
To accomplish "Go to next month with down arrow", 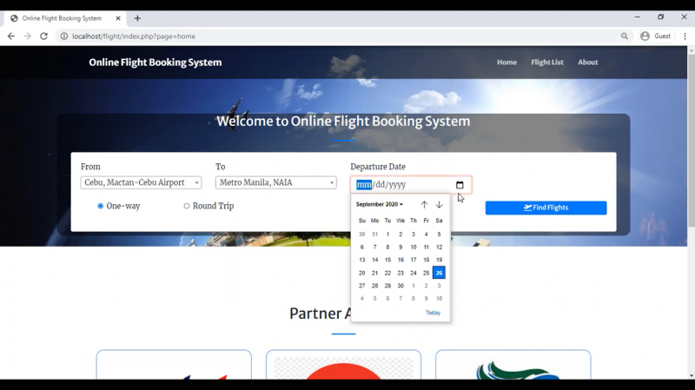I will coord(439,204).
